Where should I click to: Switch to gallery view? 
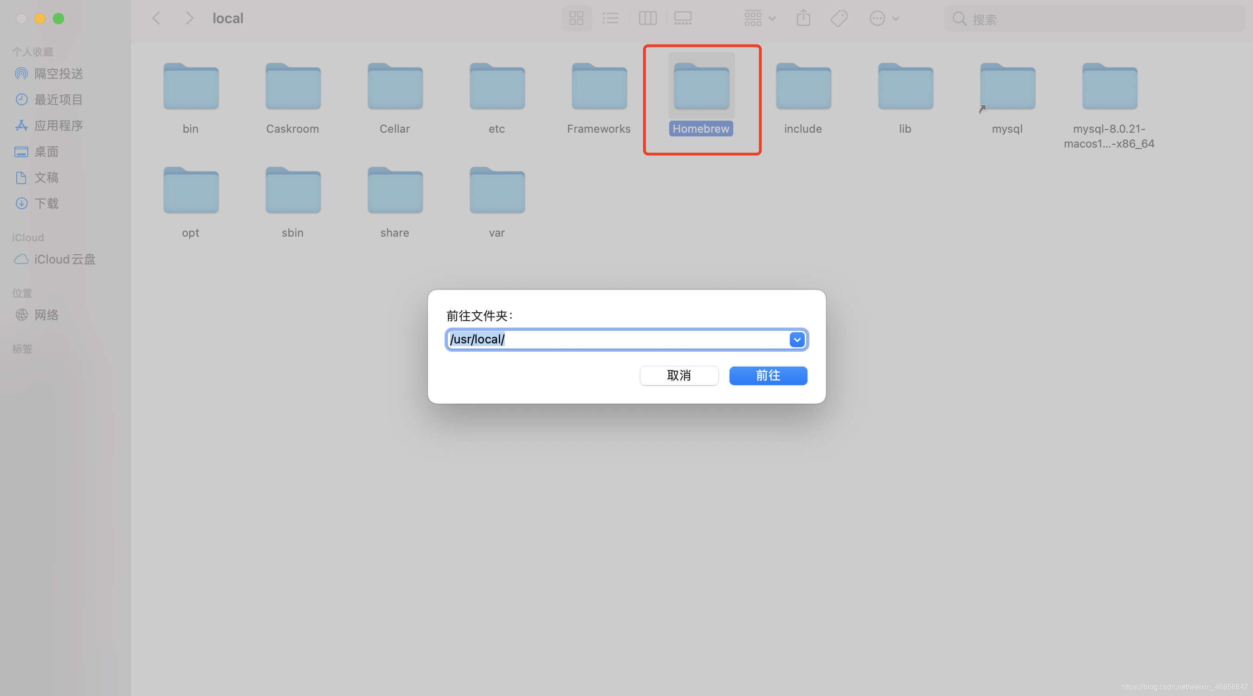click(683, 19)
